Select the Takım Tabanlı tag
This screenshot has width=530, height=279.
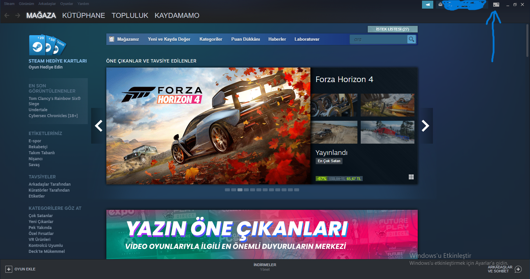[x=42, y=153]
